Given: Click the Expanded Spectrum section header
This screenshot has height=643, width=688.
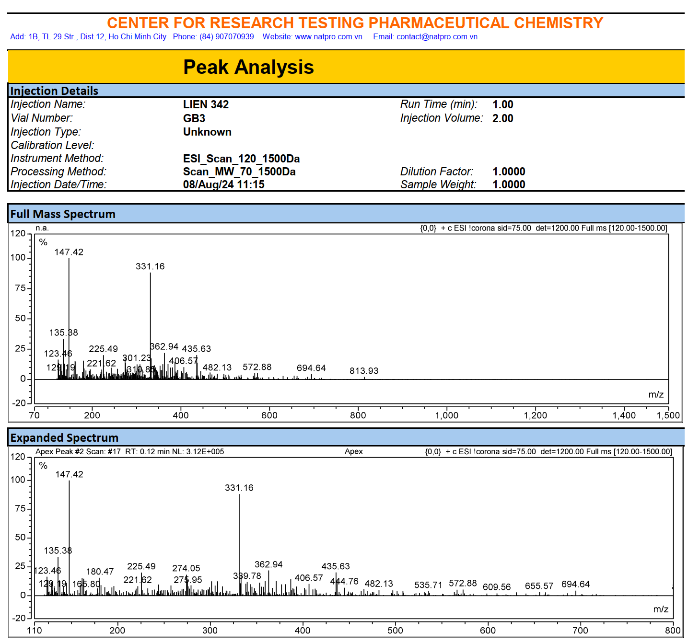Looking at the screenshot, I should click(64, 438).
